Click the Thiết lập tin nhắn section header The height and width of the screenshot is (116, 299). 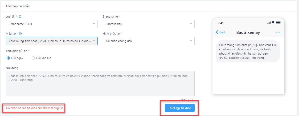coord(18,6)
